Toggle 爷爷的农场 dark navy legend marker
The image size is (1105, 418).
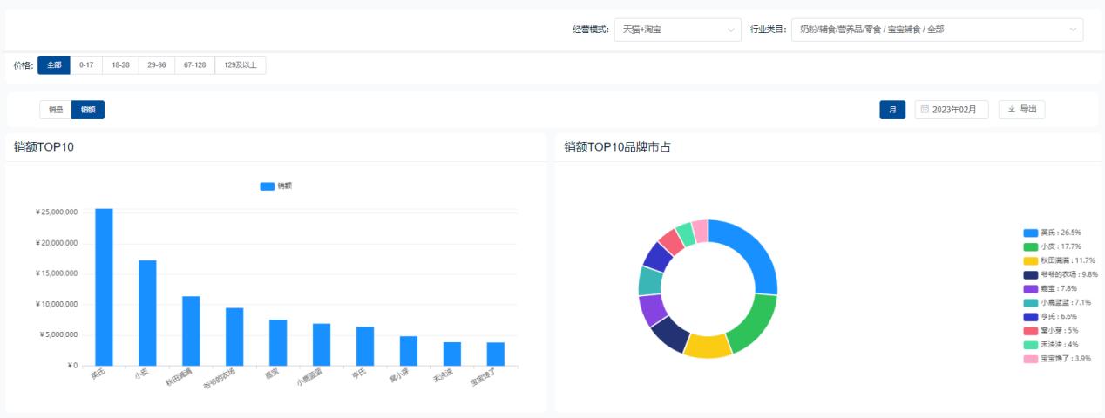(x=1030, y=274)
